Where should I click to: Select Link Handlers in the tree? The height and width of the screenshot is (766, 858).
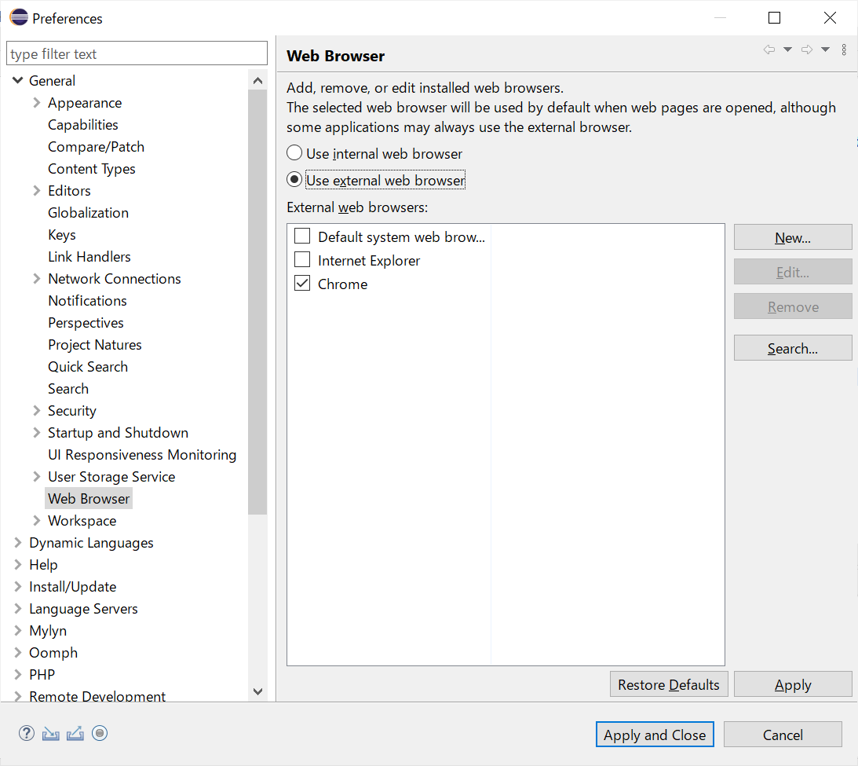coord(89,256)
